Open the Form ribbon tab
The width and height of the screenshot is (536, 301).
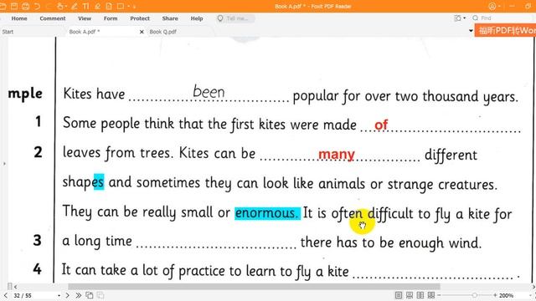coord(111,18)
